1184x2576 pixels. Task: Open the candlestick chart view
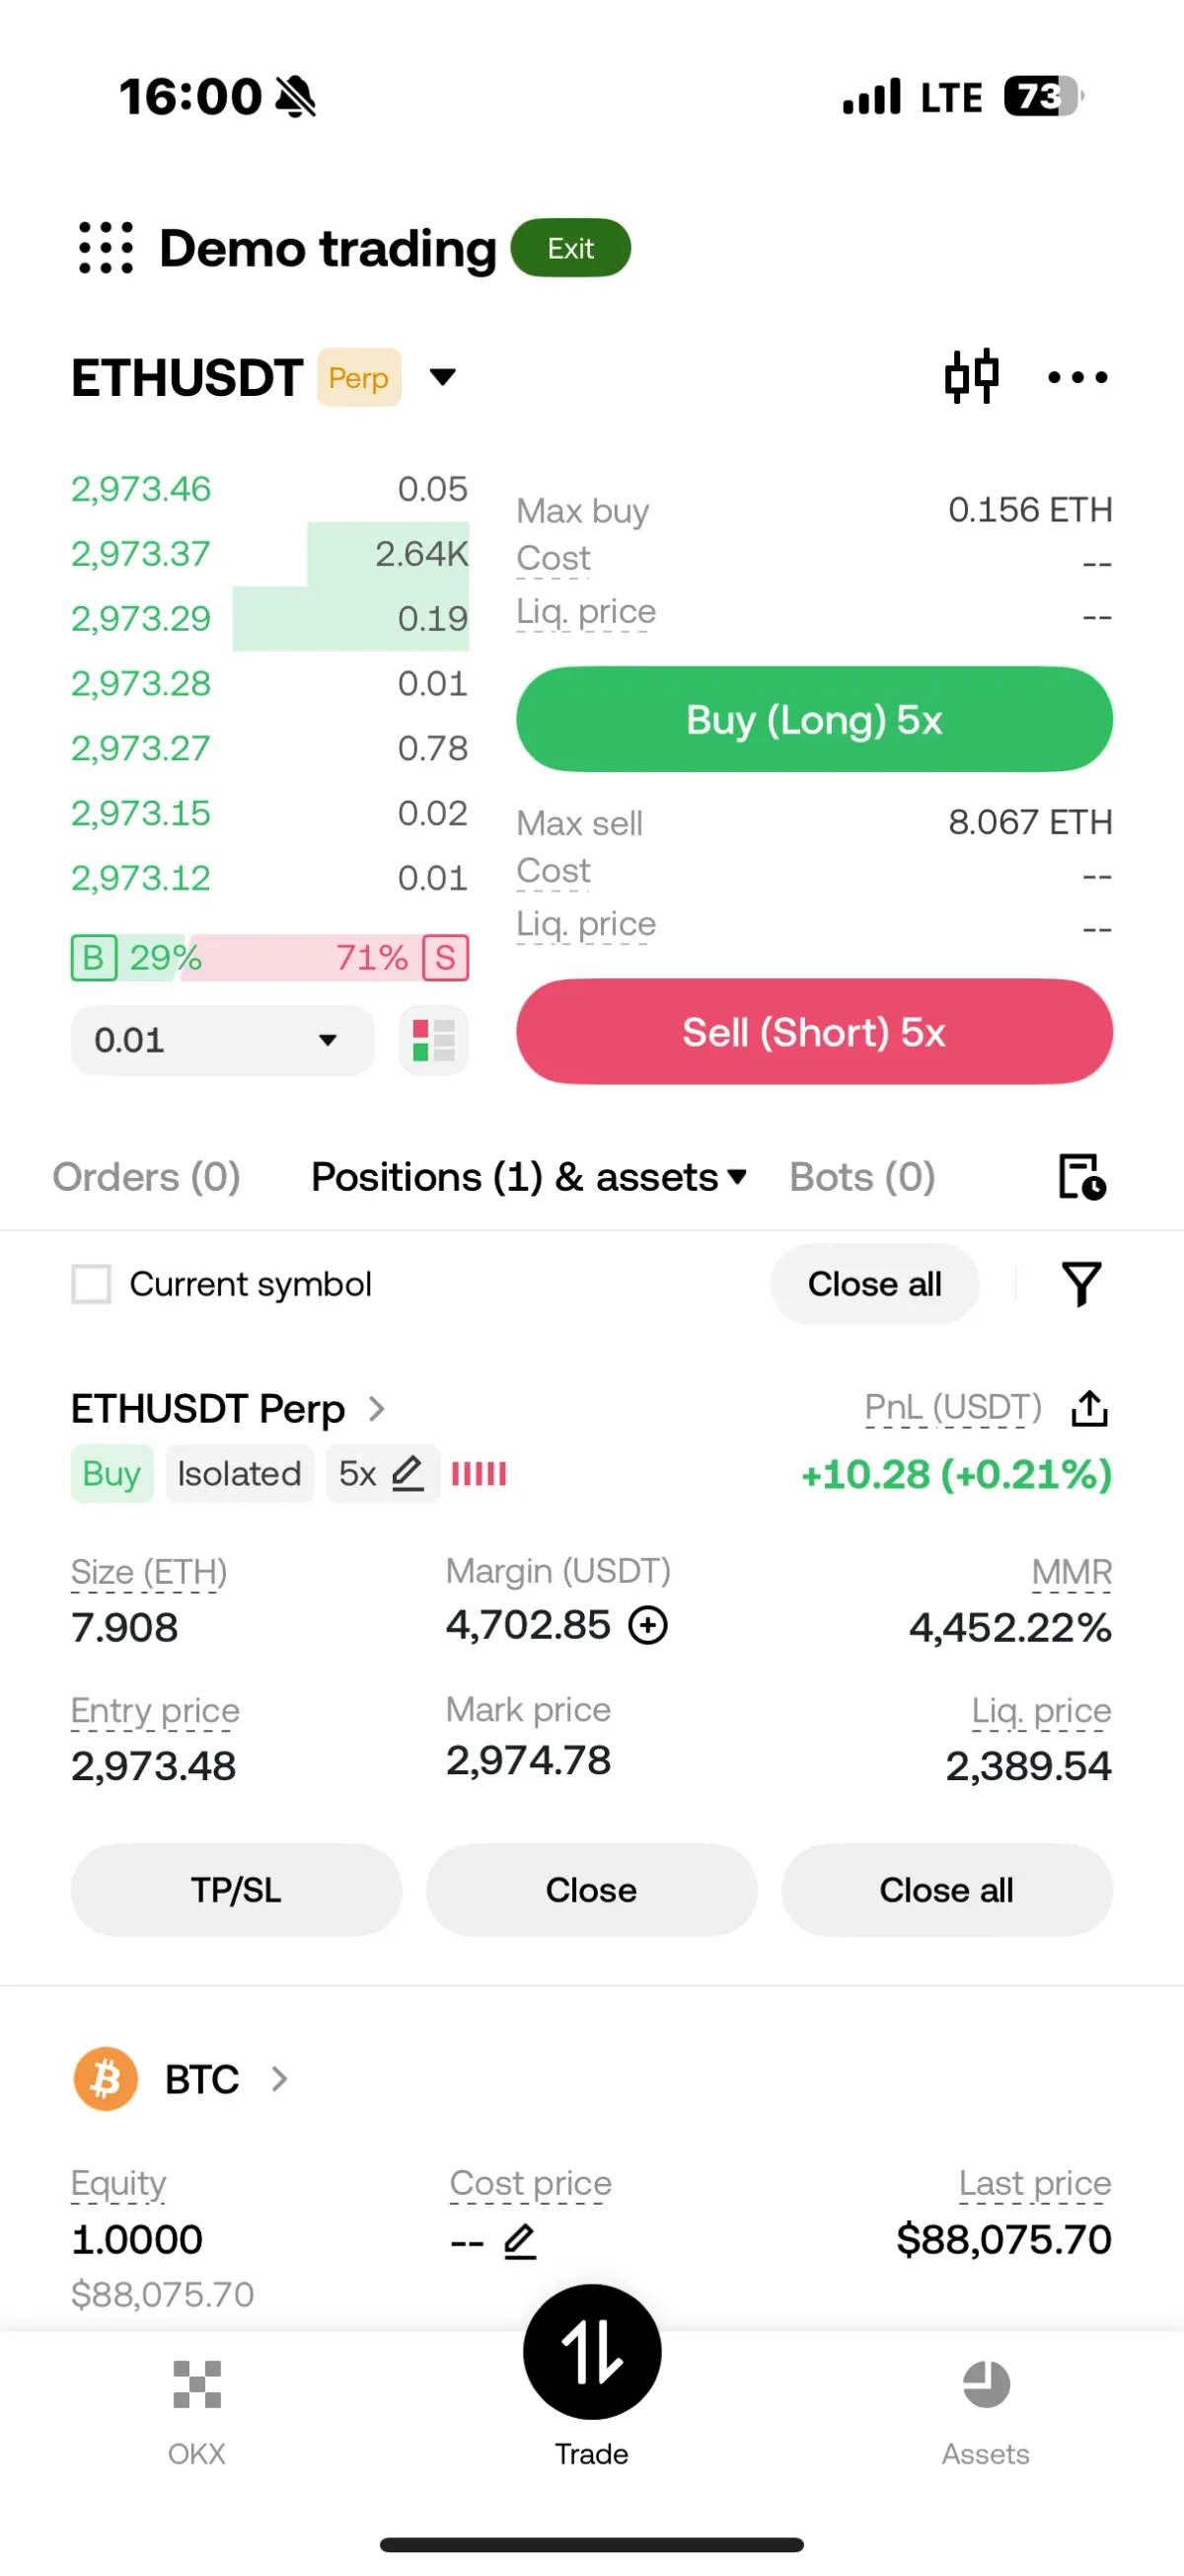[971, 377]
